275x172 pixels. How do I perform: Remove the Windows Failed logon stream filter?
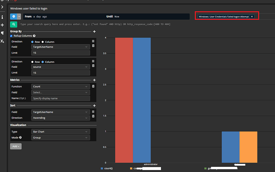click(252, 16)
